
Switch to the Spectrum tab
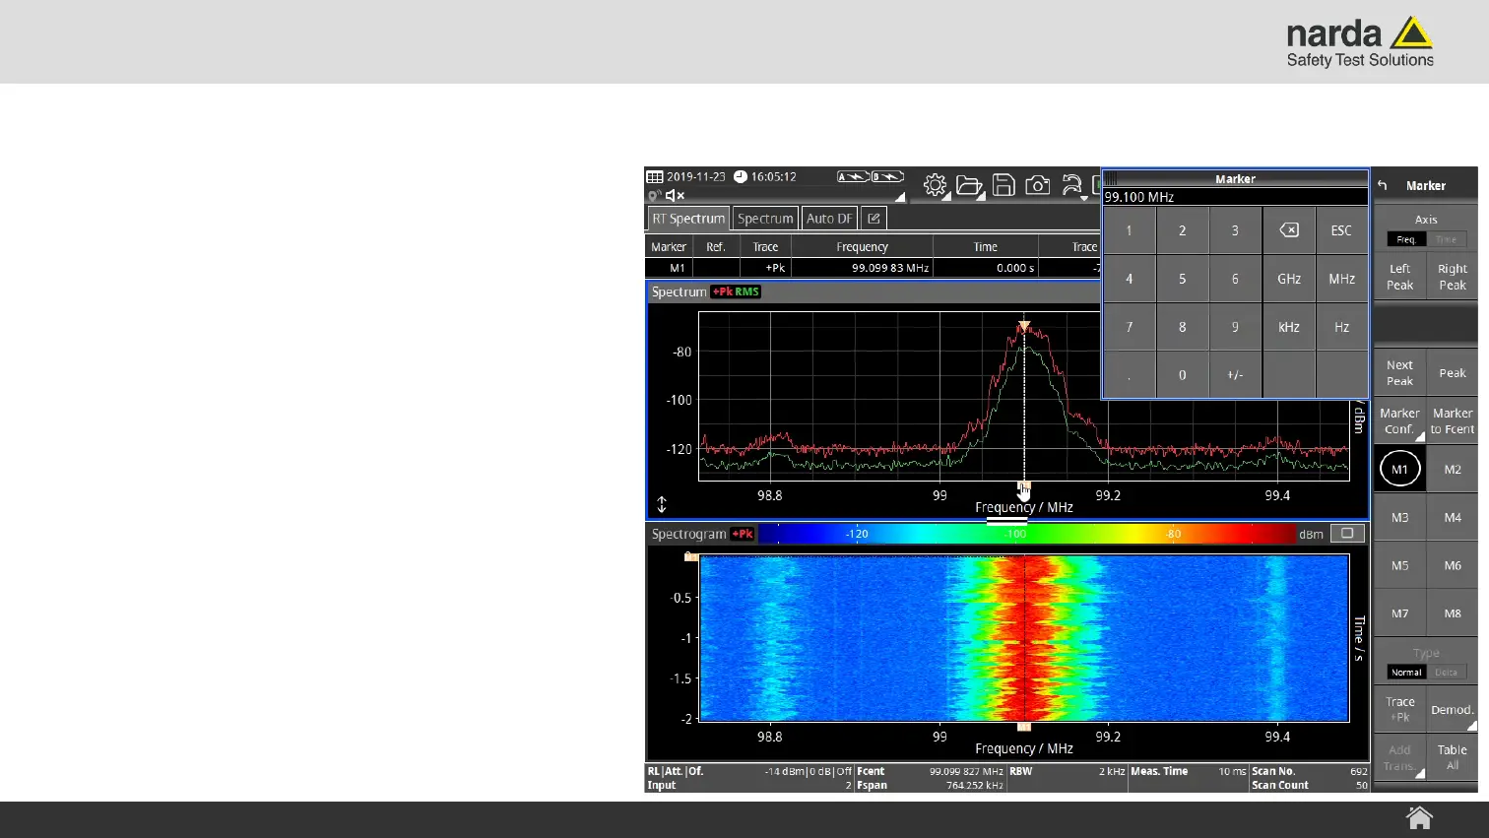[x=765, y=219]
